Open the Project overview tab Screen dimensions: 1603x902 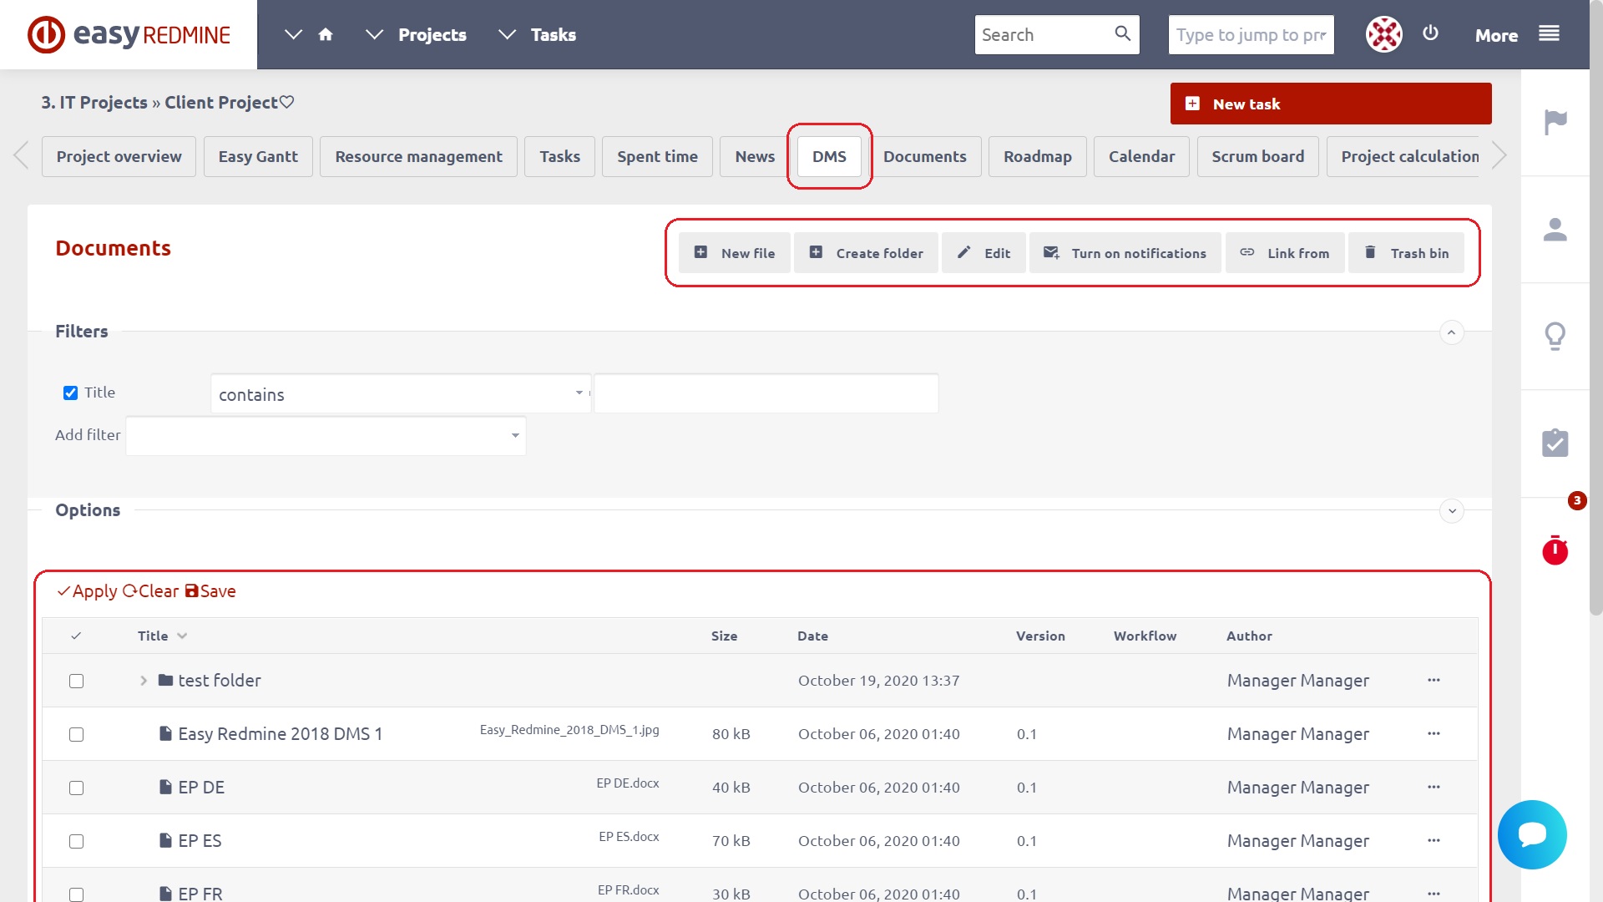coord(119,156)
